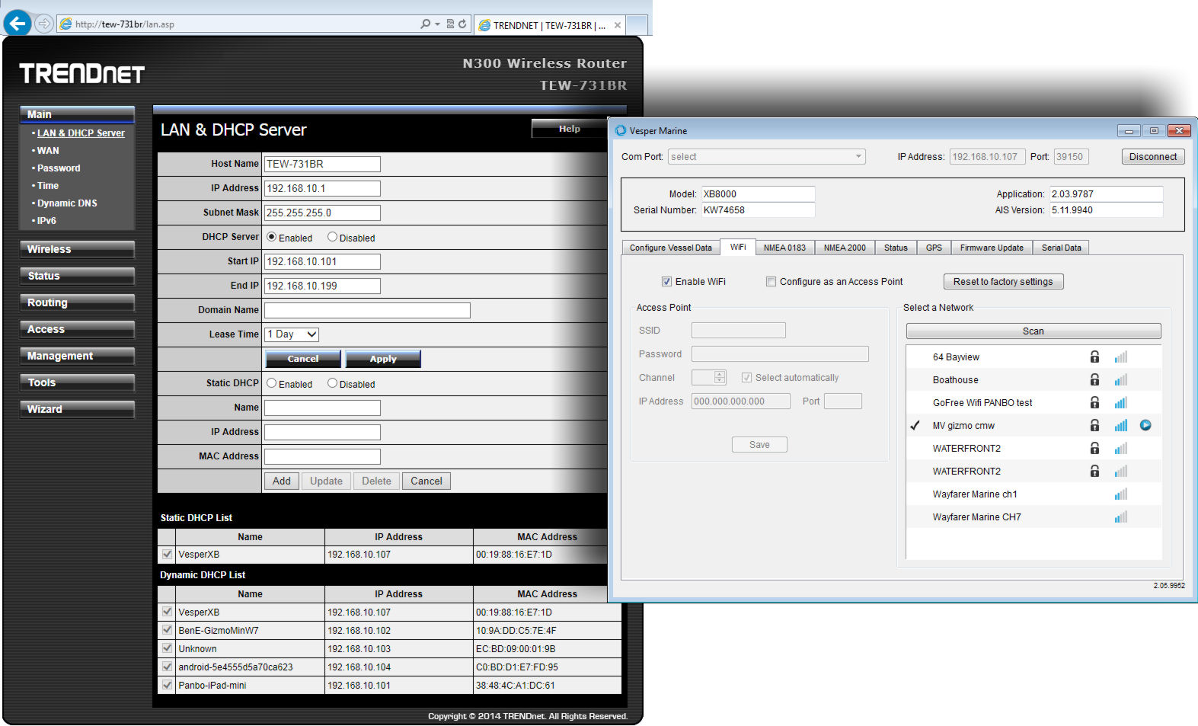Click signal strength icon for GoFree Wifi PANBO test
Viewport: 1198px width, 726px height.
1120,402
